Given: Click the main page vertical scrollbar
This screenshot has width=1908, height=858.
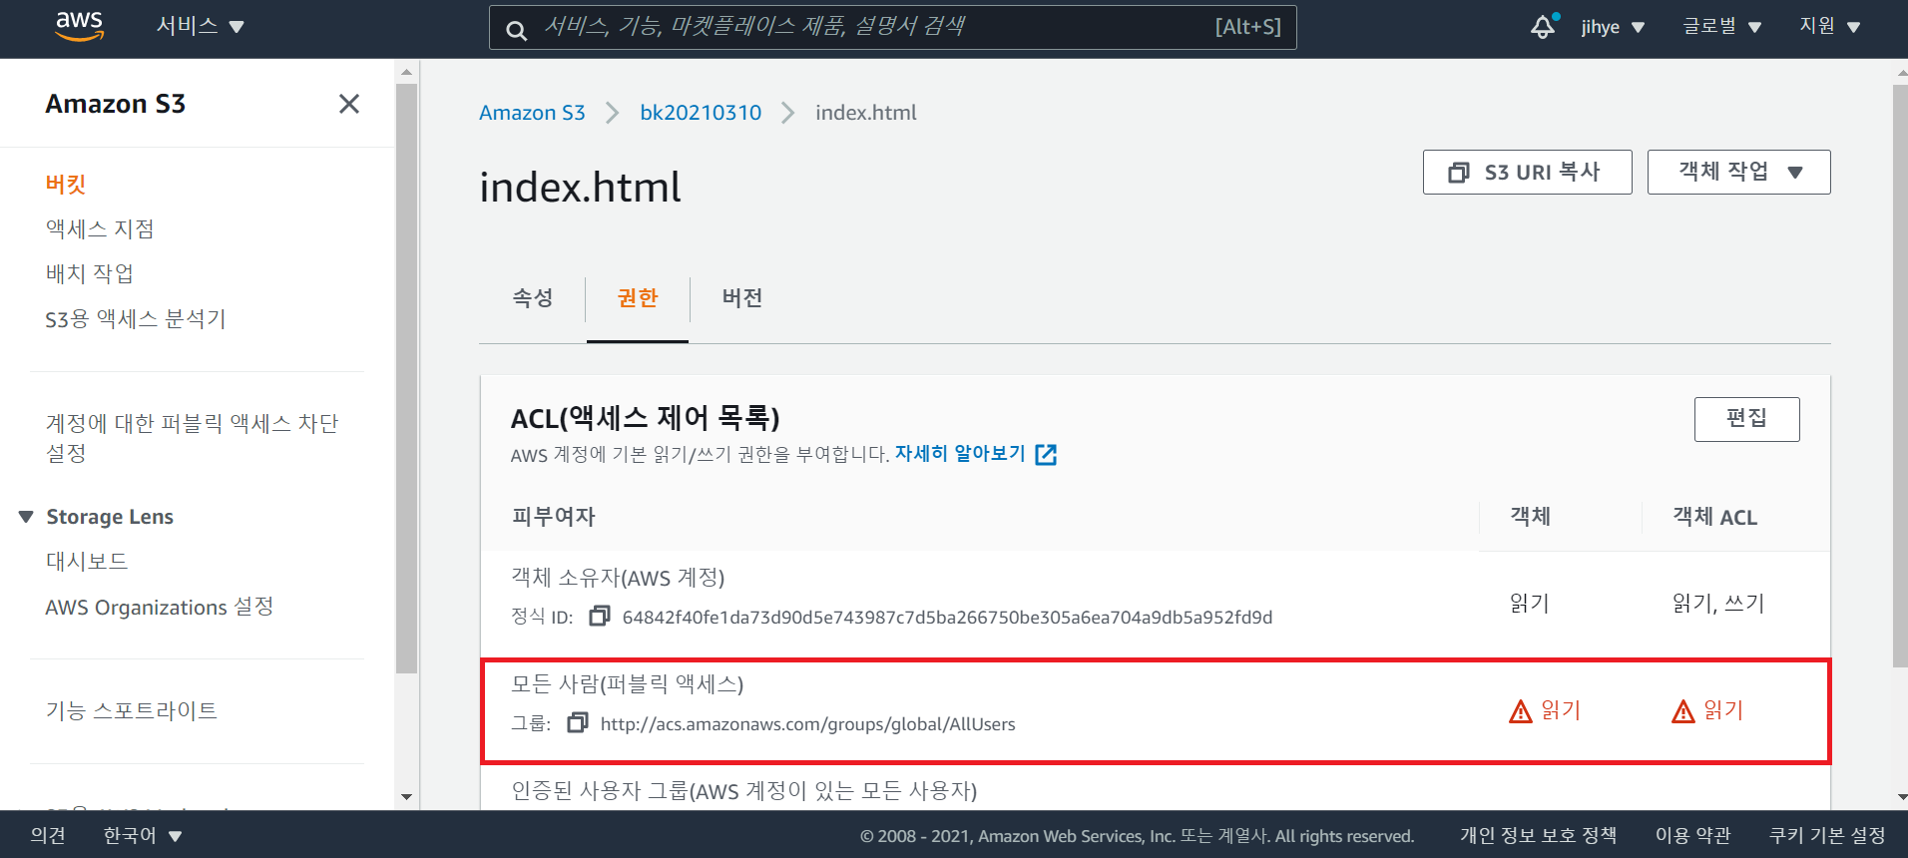Looking at the screenshot, I should coord(1900,375).
